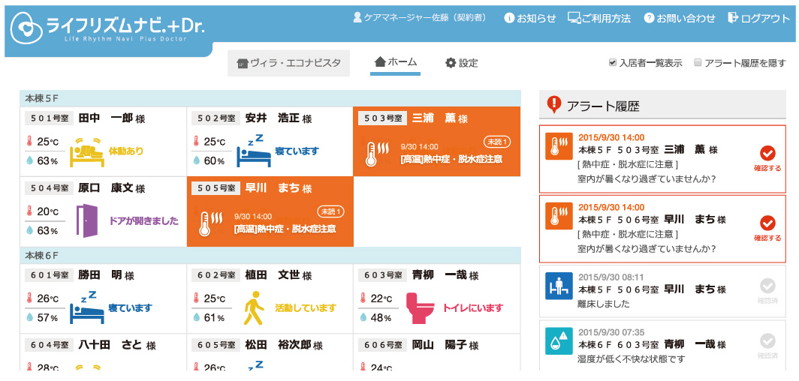Click the purple door icon for room 504
Image resolution: width=799 pixels, height=381 pixels.
pos(86,220)
